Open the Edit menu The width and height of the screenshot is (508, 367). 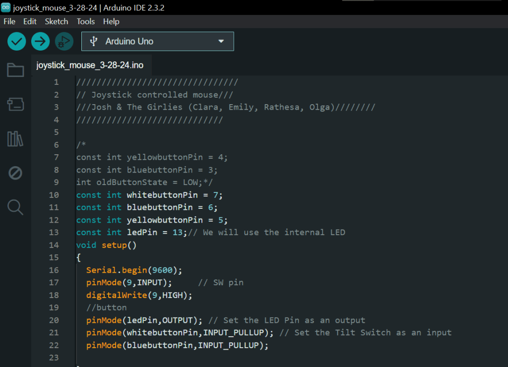click(x=30, y=21)
